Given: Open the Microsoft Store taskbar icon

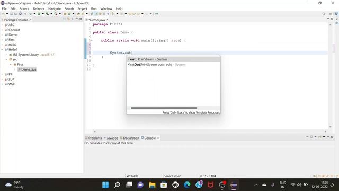Looking at the screenshot, I should coord(164,185).
